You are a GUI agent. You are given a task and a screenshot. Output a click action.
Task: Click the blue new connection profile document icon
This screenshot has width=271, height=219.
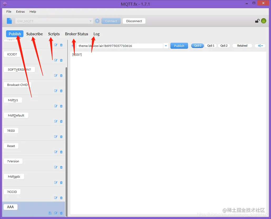[x=9, y=21]
